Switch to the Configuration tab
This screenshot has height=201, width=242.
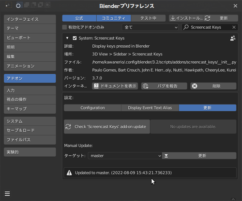[92, 108]
